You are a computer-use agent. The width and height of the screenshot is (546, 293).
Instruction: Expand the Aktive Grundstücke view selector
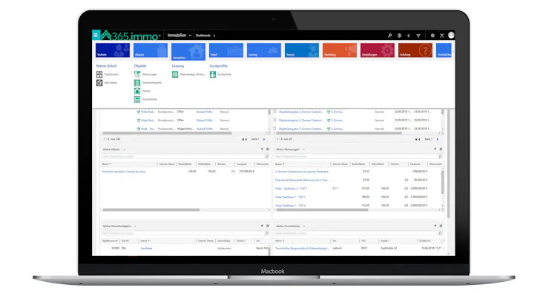click(x=304, y=226)
